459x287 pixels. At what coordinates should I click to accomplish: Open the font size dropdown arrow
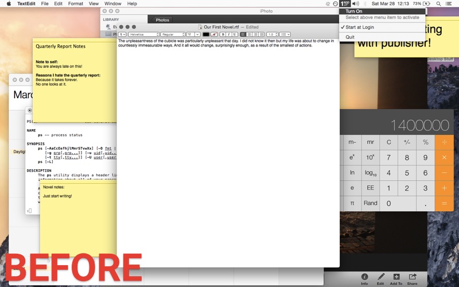pyautogui.click(x=197, y=34)
